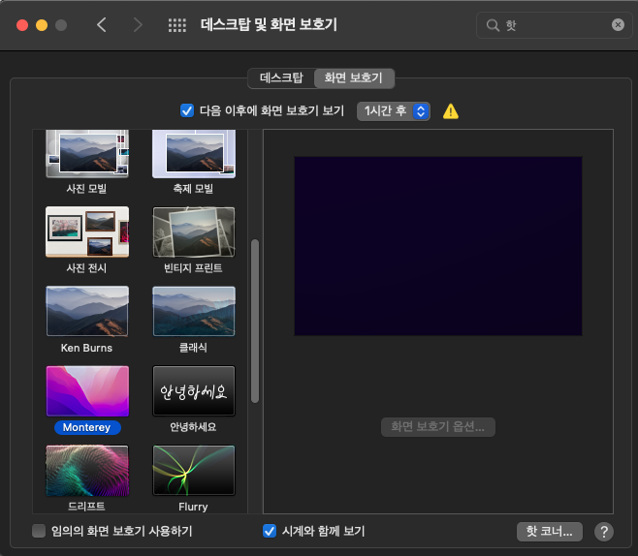The height and width of the screenshot is (556, 638).
Task: Pick the 사진 전시 screen saver thumbnail
Action: coord(87,232)
